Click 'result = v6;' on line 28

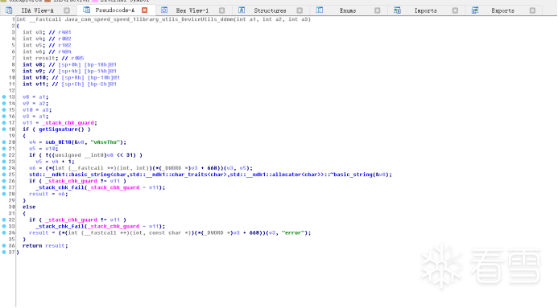click(48, 194)
